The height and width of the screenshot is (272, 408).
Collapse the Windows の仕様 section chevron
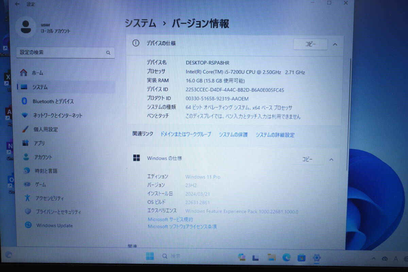[x=331, y=159]
